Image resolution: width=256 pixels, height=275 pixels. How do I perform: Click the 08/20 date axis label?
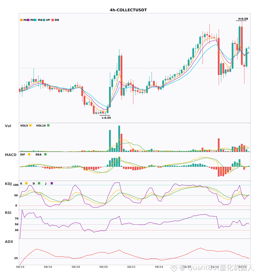[104, 267]
